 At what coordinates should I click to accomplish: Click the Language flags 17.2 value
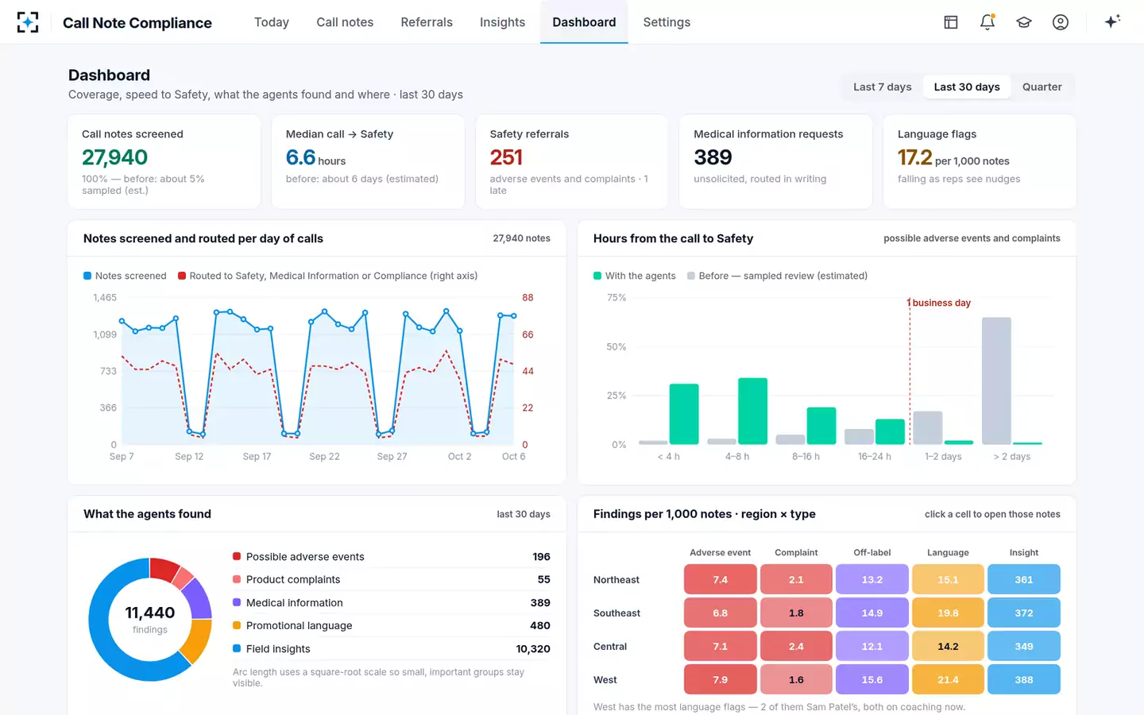pyautogui.click(x=914, y=157)
